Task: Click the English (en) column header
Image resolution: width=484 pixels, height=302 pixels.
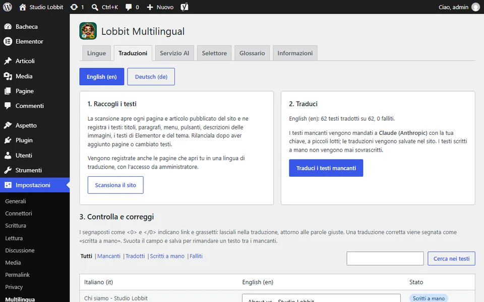Action: point(258,282)
